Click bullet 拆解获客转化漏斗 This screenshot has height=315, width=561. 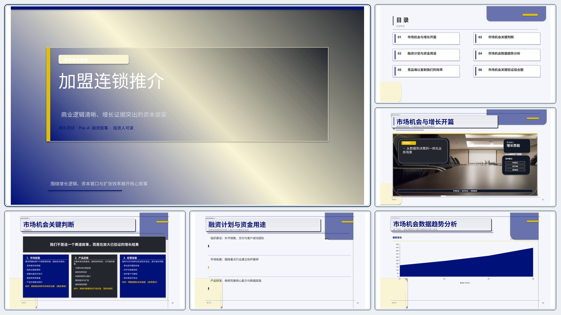tap(83, 276)
